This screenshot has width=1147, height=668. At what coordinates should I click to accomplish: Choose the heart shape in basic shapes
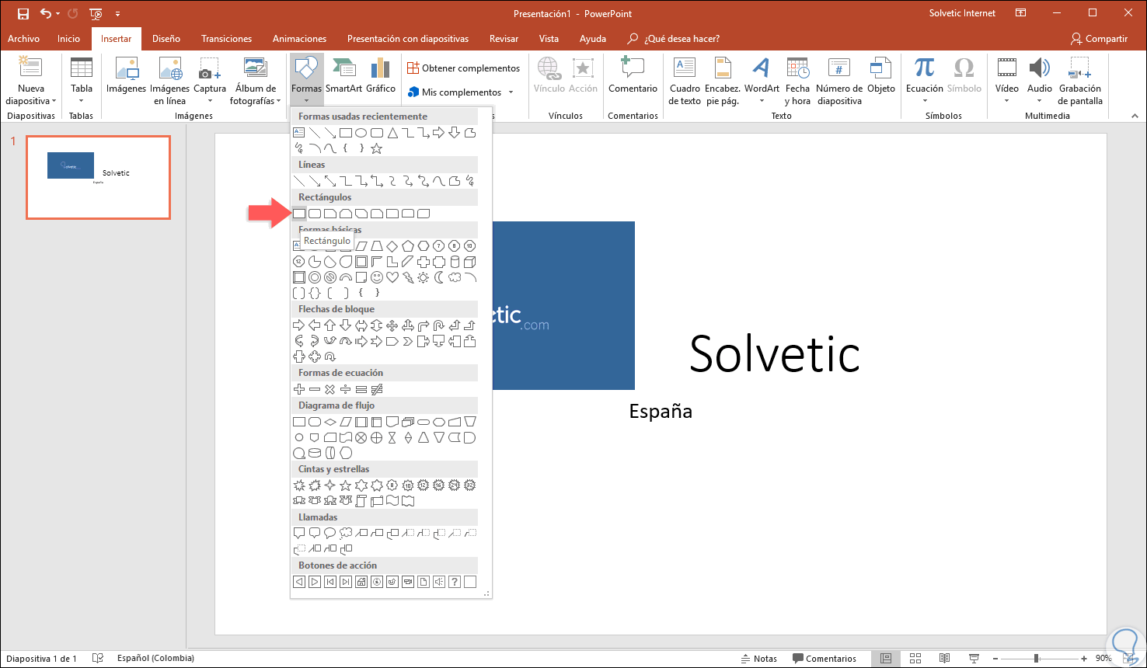coord(392,277)
